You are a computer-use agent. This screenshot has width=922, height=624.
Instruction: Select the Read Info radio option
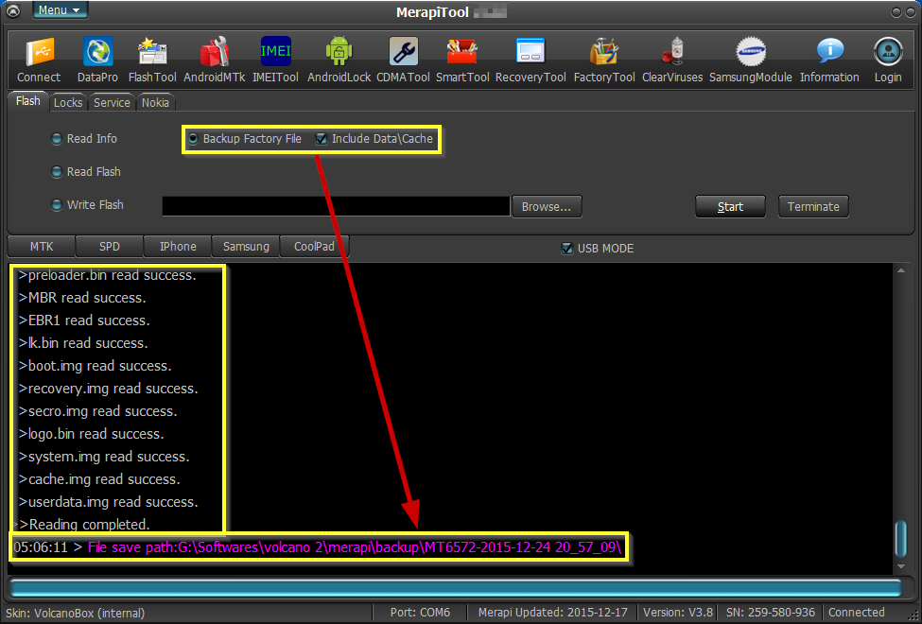click(x=84, y=139)
